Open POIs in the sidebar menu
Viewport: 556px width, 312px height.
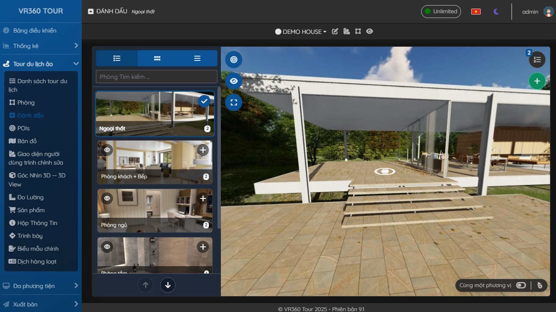coord(24,128)
